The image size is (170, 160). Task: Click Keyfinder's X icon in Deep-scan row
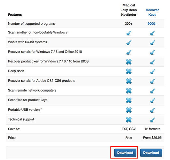point(129,71)
